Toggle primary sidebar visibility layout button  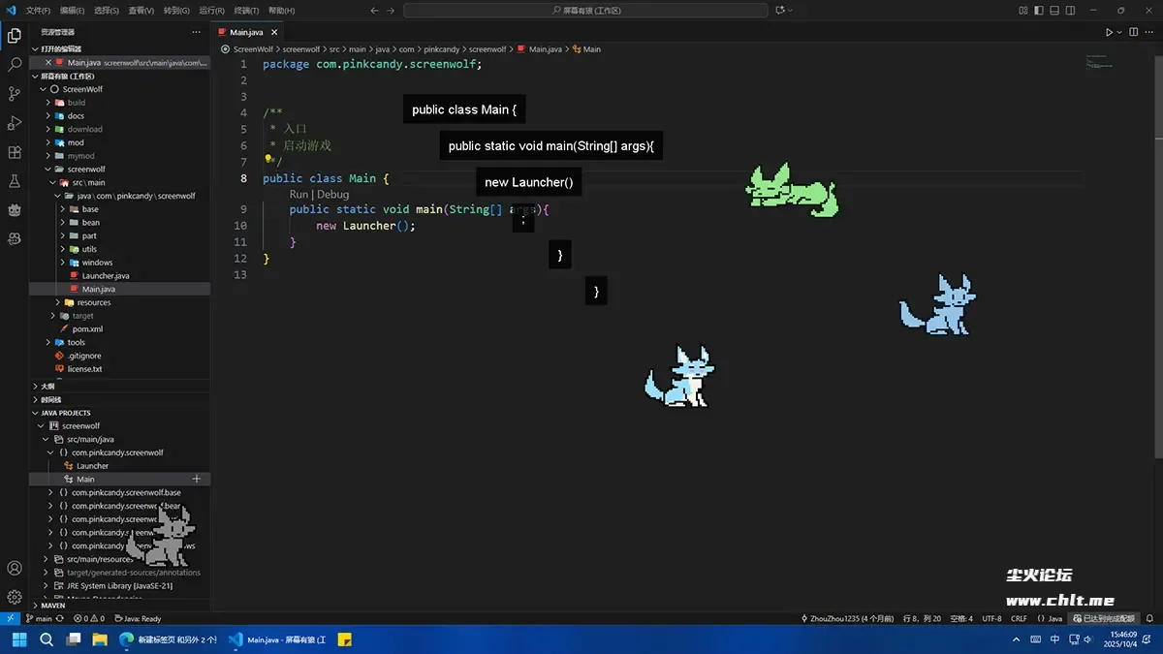[x=1040, y=11]
